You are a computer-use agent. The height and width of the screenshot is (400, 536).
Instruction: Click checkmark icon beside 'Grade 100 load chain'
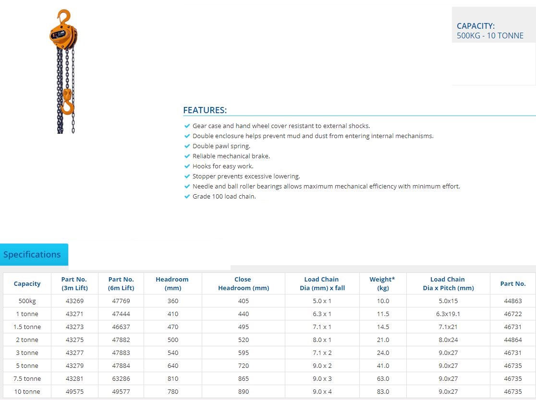click(x=187, y=196)
